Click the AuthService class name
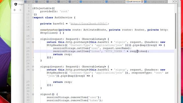The image size is (183, 103). (x=63, y=17)
